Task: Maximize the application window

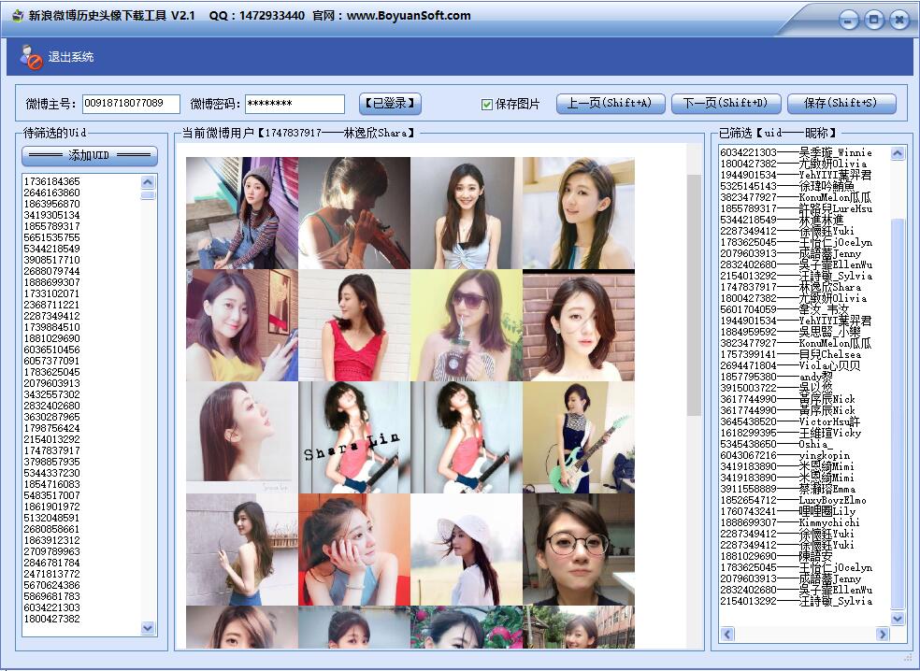Action: (873, 20)
